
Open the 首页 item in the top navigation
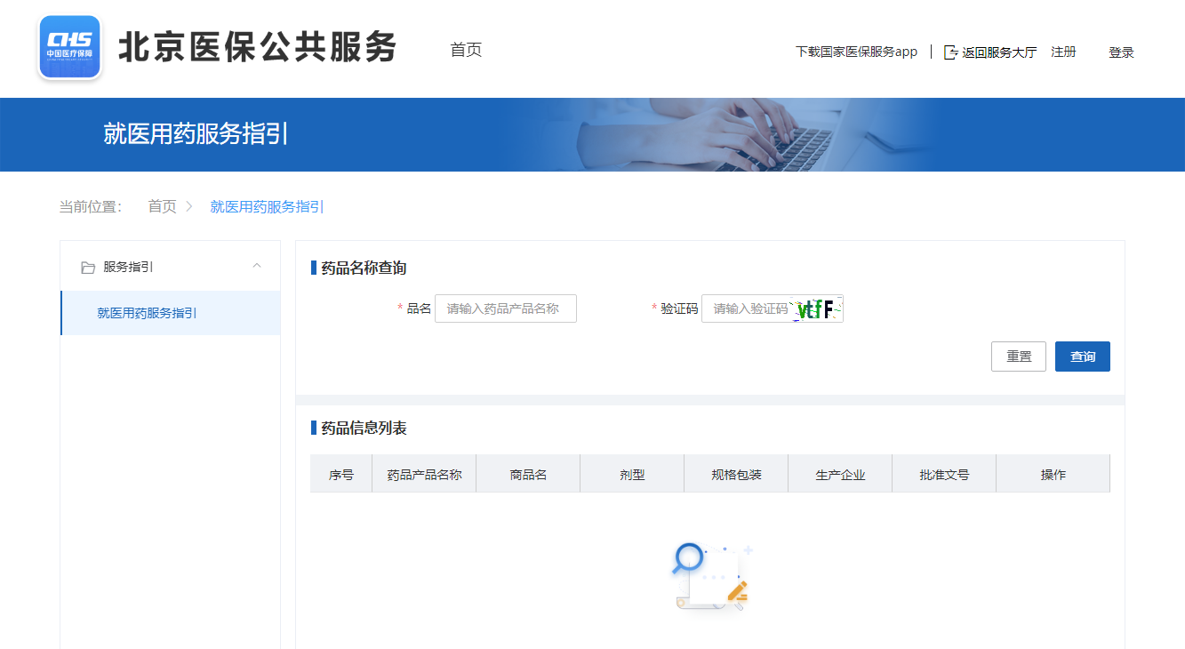pyautogui.click(x=466, y=50)
